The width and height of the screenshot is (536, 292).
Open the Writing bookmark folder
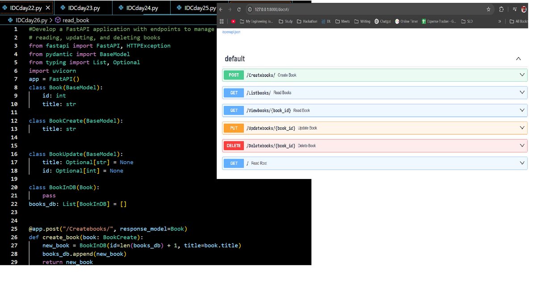(362, 21)
